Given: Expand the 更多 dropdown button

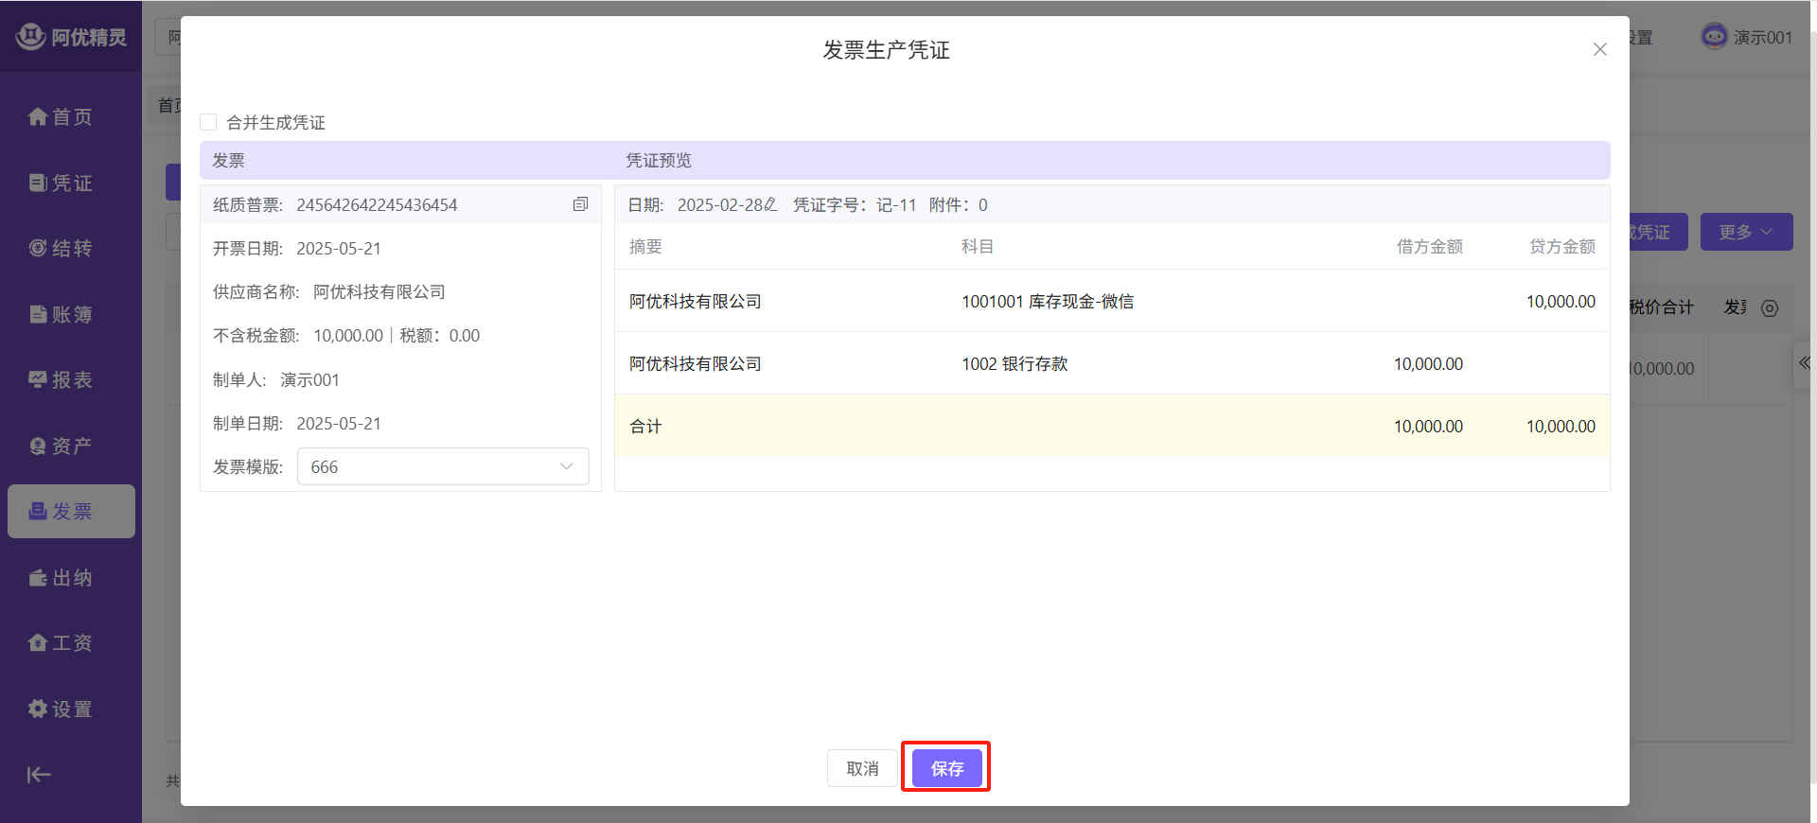Looking at the screenshot, I should [x=1745, y=232].
